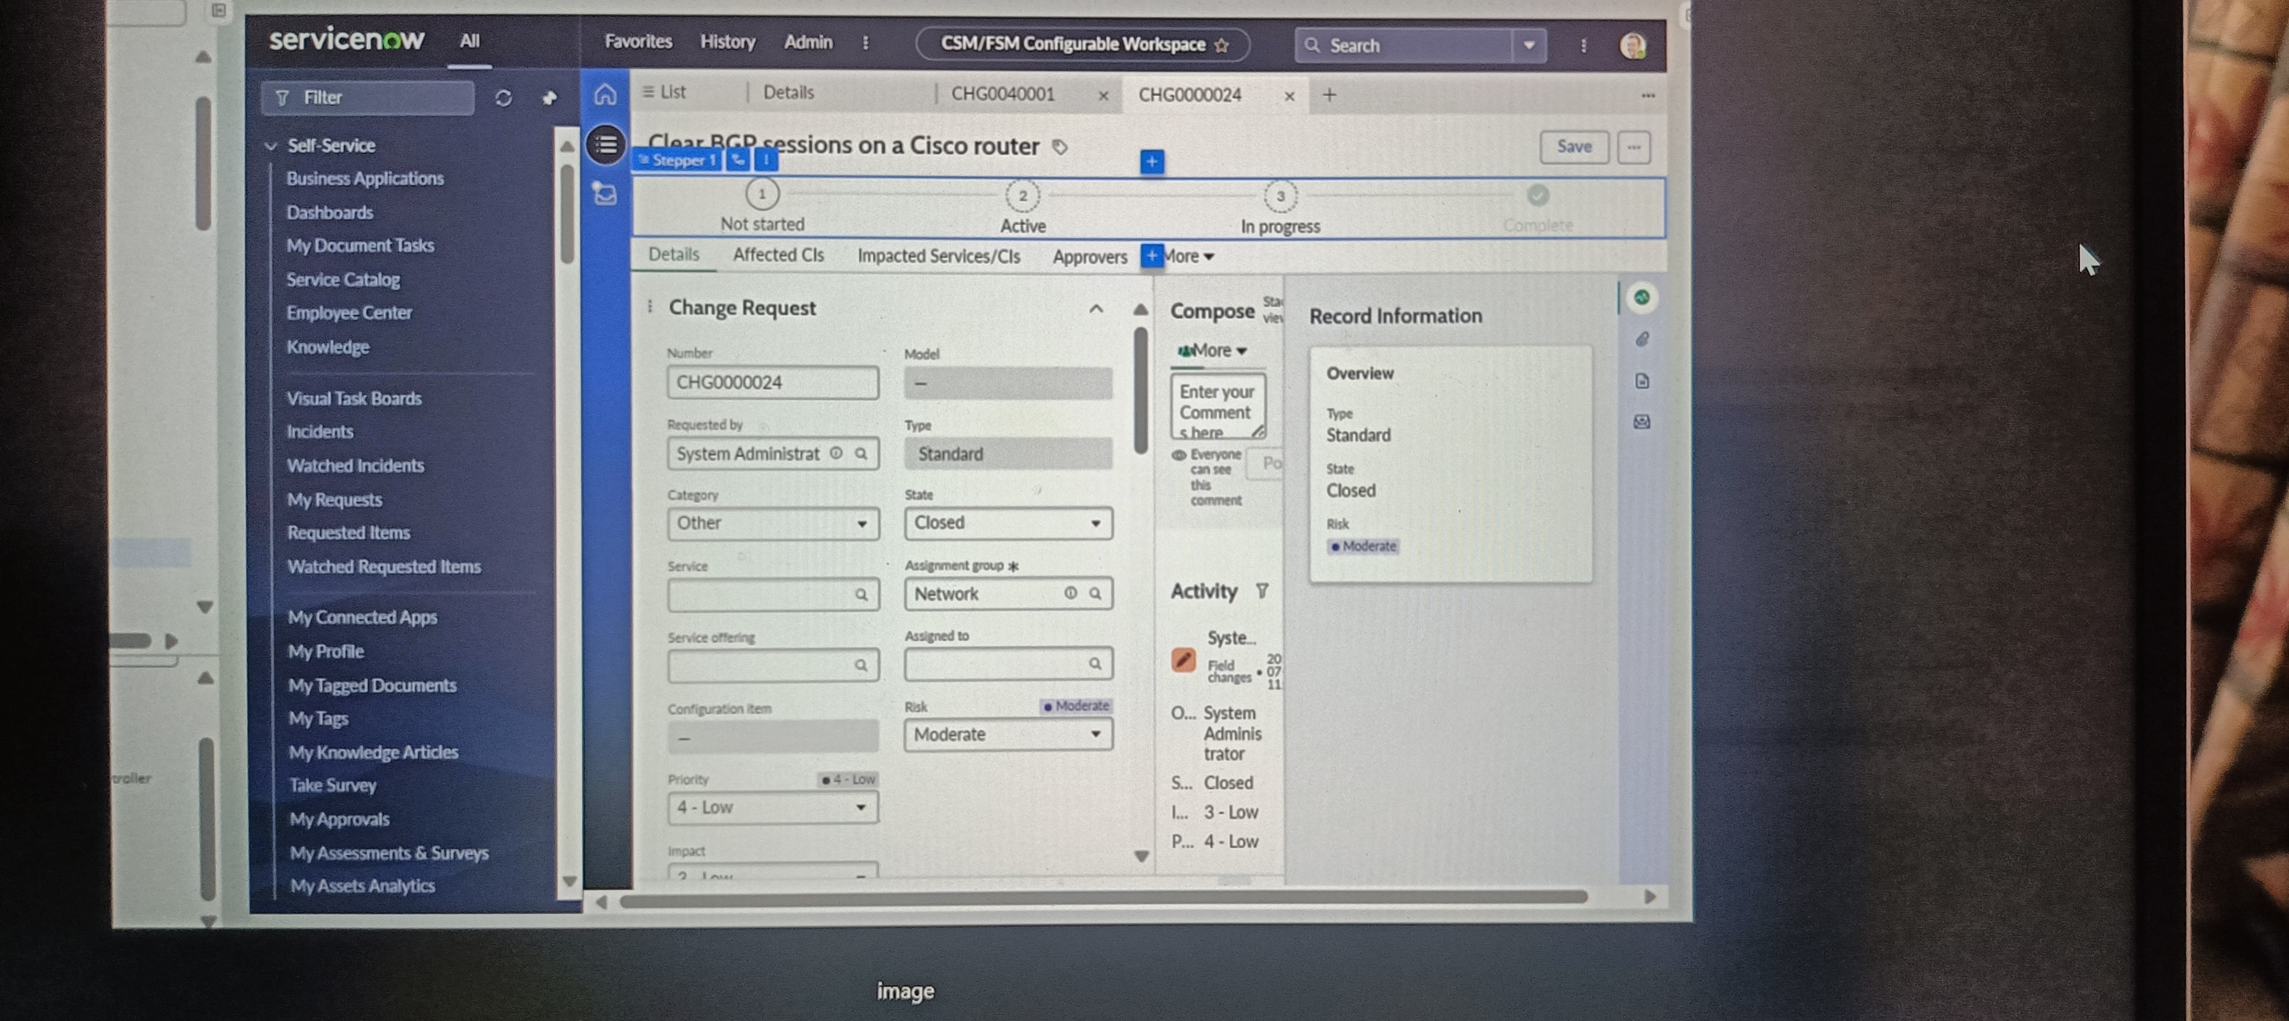Filter the Activity stream
Screen dimensions: 2289x1021
[x=1262, y=591]
